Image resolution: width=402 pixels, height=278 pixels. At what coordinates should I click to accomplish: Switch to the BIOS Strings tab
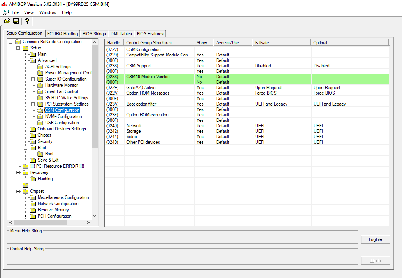94,34
